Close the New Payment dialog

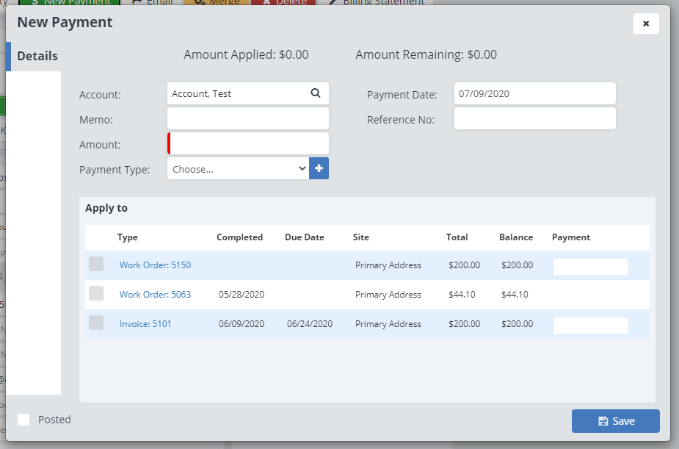pyautogui.click(x=646, y=23)
